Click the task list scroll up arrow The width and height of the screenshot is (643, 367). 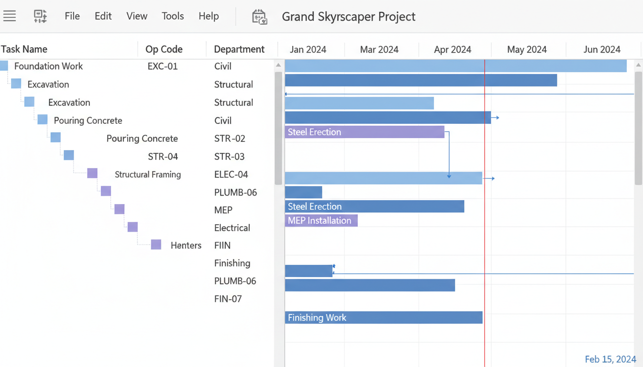(x=278, y=65)
